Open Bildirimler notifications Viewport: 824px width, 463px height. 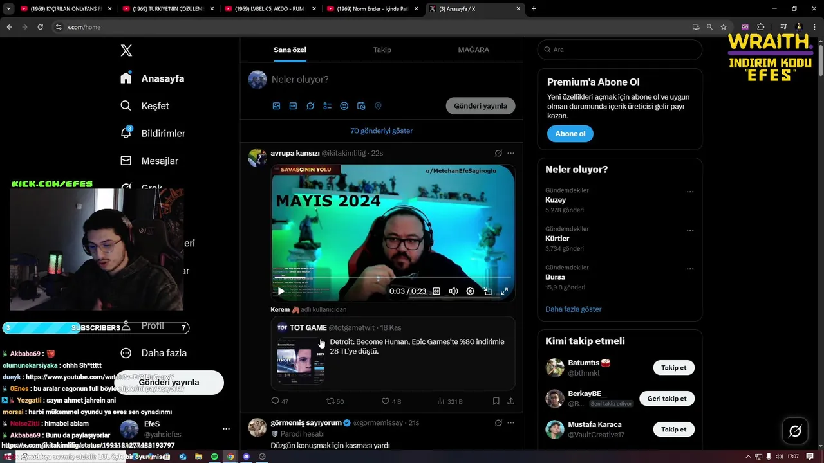[x=153, y=133]
